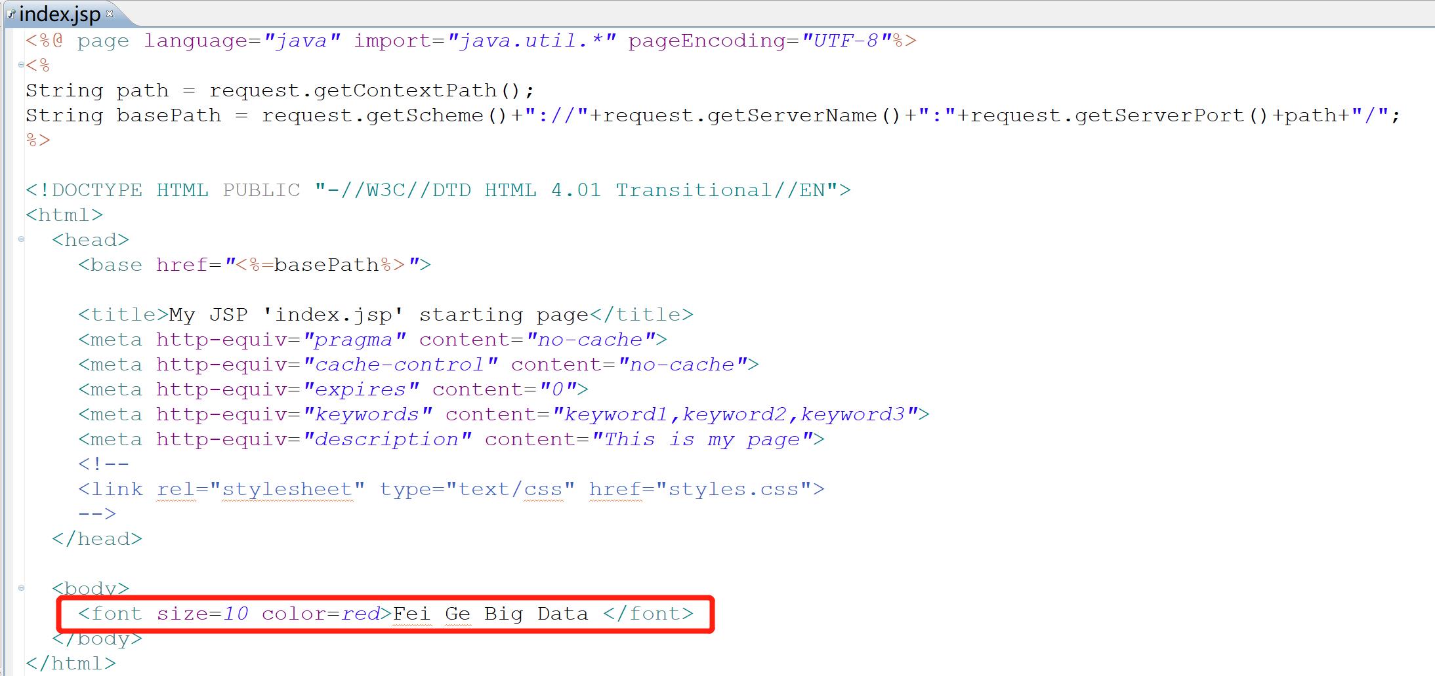This screenshot has width=1435, height=676.
Task: Click the <base href> tag line
Action: [x=255, y=265]
